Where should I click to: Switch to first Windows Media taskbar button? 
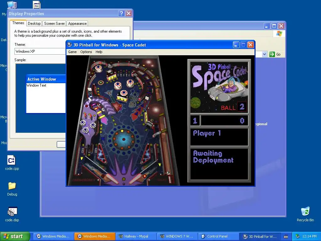(53, 236)
